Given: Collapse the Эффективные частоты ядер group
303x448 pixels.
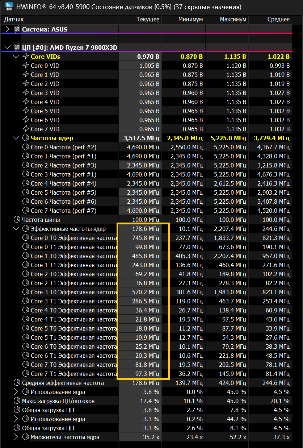Looking at the screenshot, I should tap(16, 228).
